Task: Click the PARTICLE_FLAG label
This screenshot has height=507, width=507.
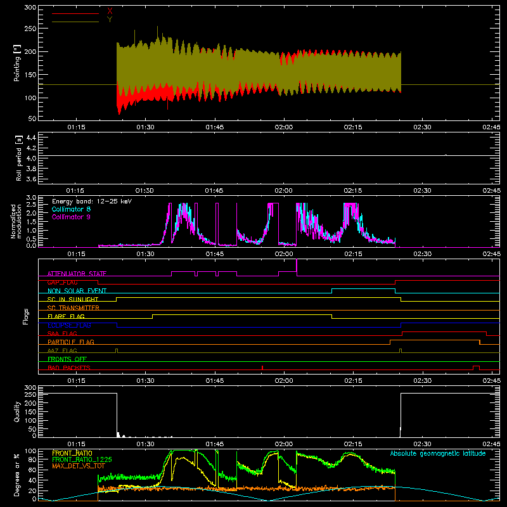Action: coord(71,342)
